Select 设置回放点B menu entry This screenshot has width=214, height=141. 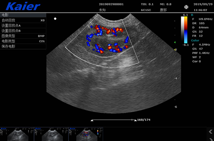coord(23,31)
